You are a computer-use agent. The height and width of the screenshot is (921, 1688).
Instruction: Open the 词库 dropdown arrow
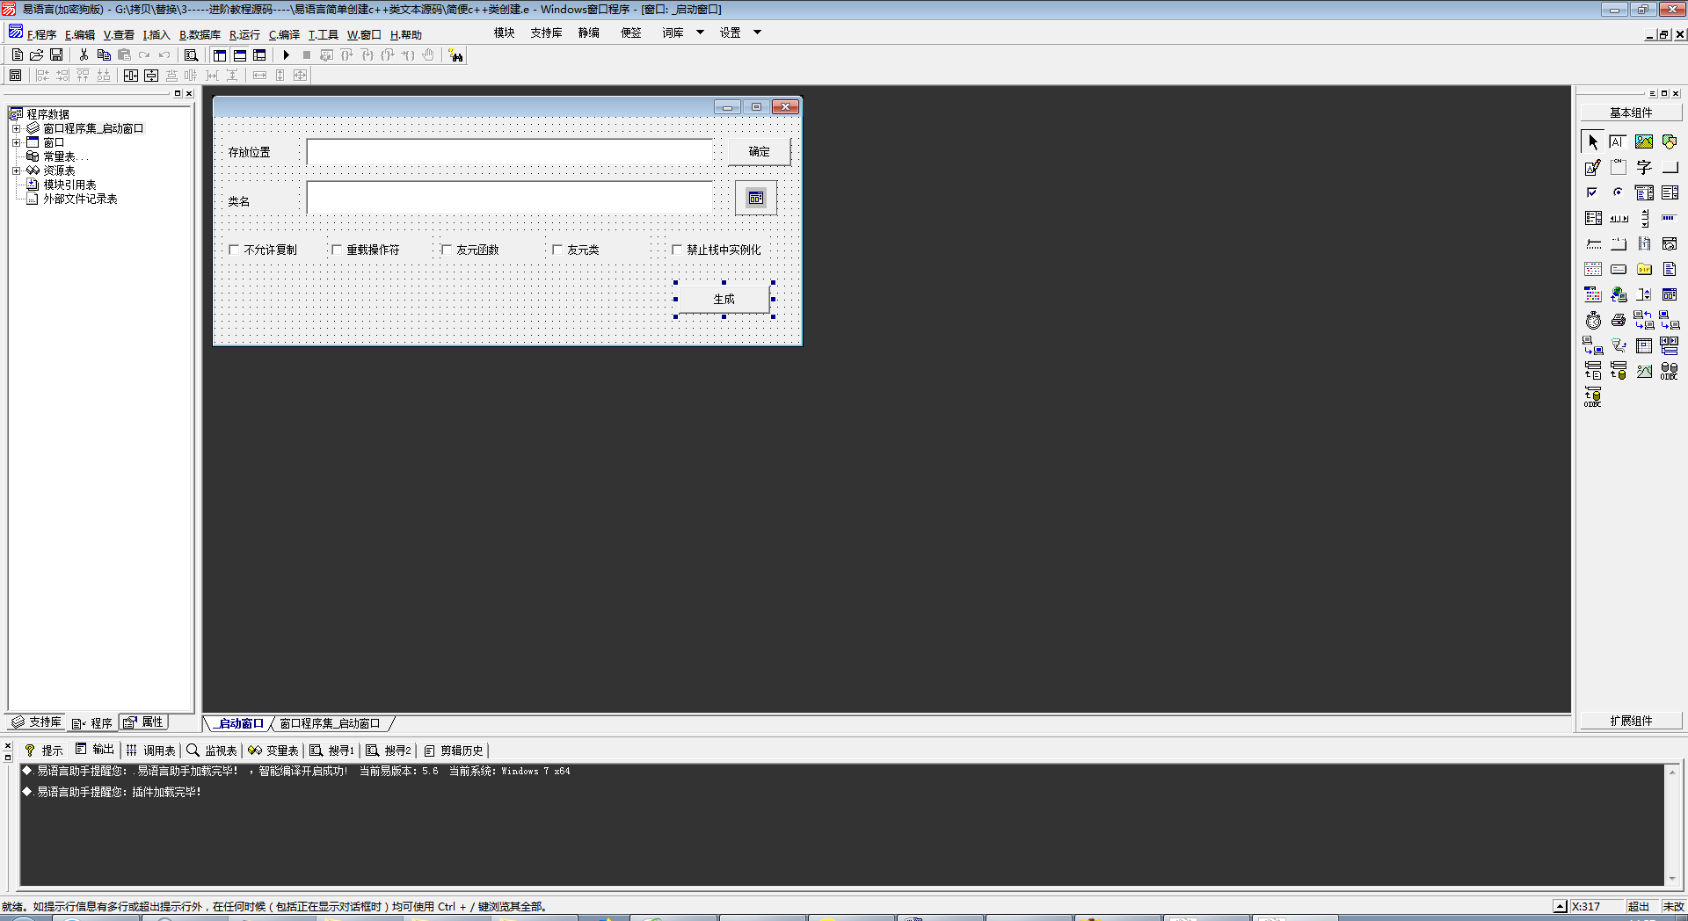point(700,33)
